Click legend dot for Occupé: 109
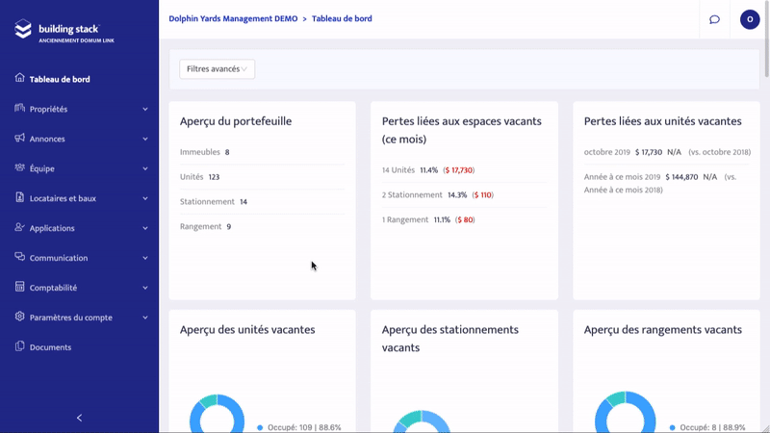770x433 pixels. pos(260,427)
